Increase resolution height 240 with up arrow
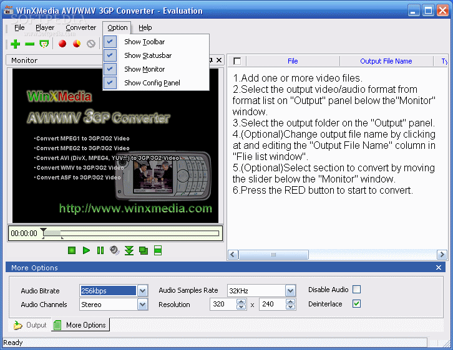Screen dimensions: 453x350 click(x=290, y=301)
